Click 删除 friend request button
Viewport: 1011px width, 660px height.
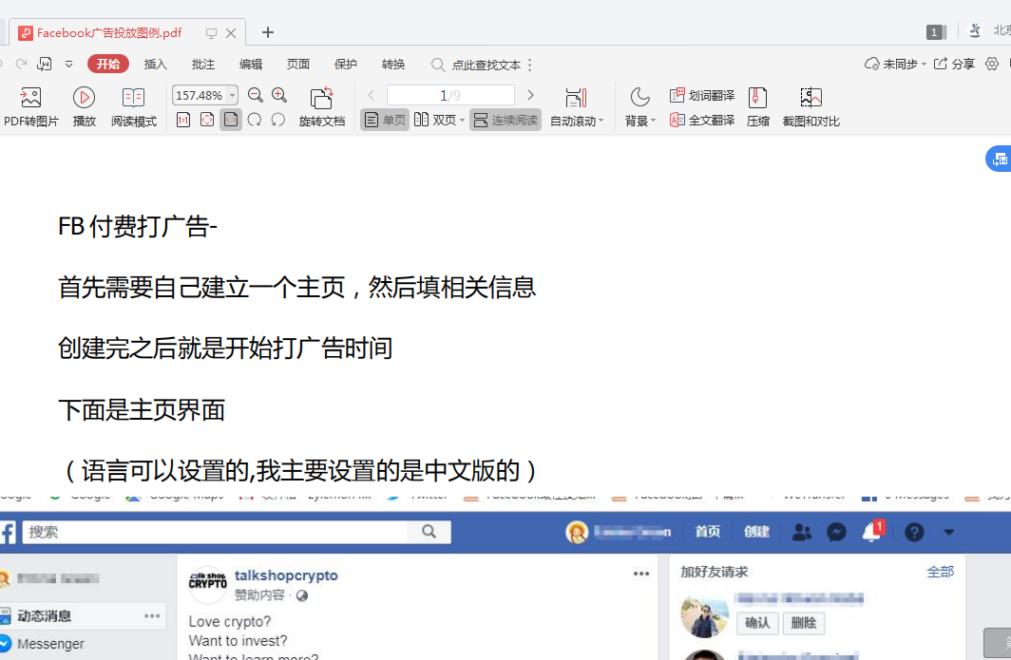pos(804,623)
